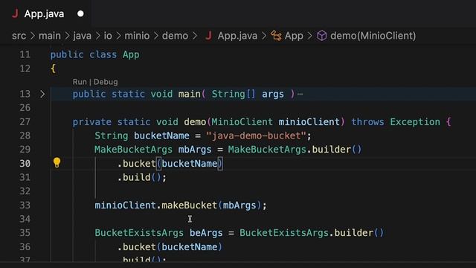This screenshot has height=268, width=476.
Task: Click the class symbol icon in the breadcrumb
Action: 276,36
